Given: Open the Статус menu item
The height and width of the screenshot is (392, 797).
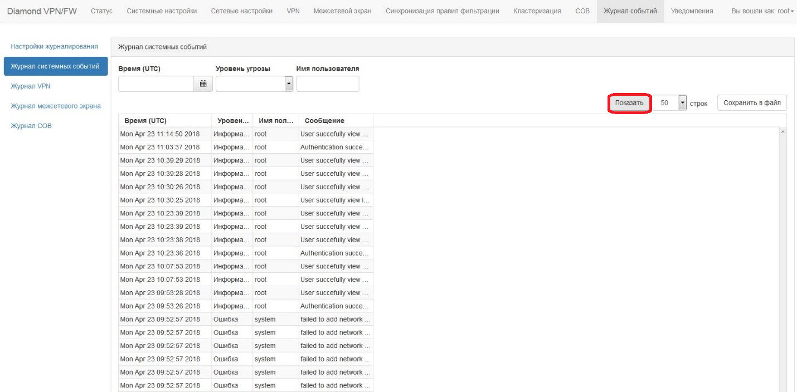Looking at the screenshot, I should 101,11.
